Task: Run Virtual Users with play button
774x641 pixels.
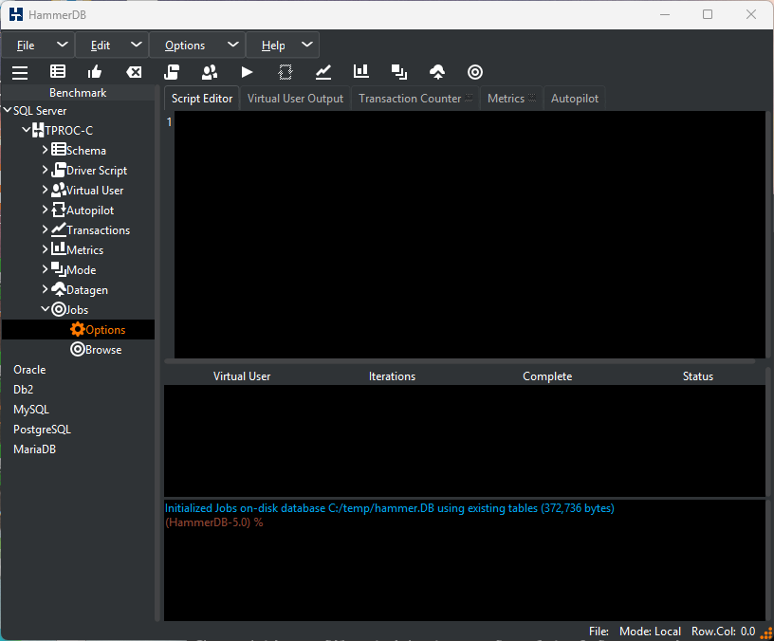Action: [x=247, y=72]
